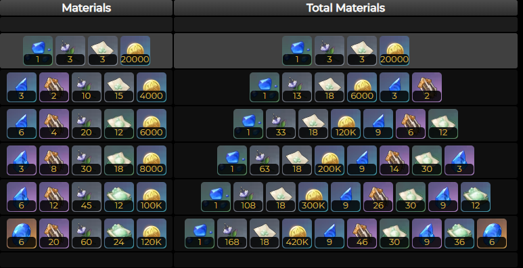Viewport: 523px width, 268px height.
Task: Click the flower icon labeled 33
Action: 281,124
